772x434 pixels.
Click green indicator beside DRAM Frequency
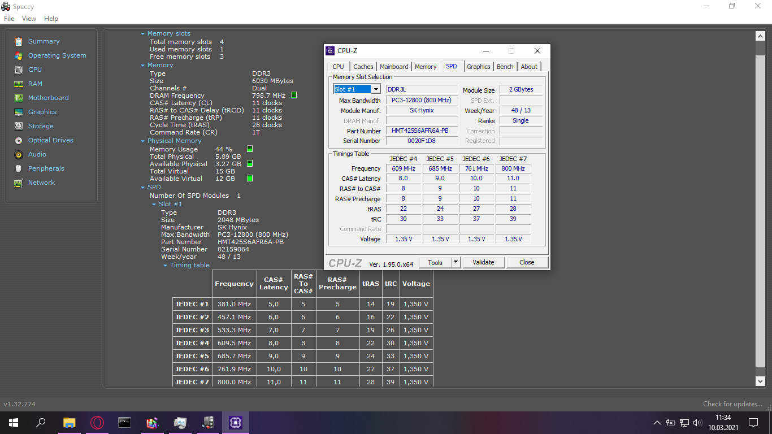click(x=294, y=95)
